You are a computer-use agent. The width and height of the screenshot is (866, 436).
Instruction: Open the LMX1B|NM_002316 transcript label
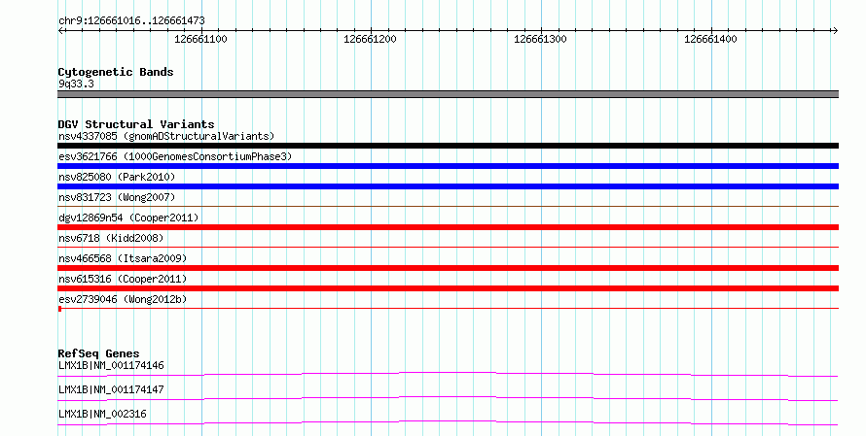click(102, 414)
